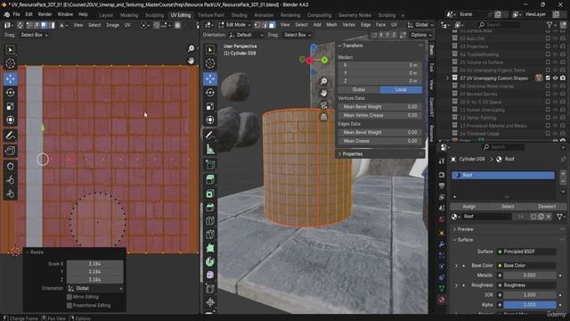570x321 pixels.
Task: Select the Move tool in the UV editor
Action: point(10,78)
